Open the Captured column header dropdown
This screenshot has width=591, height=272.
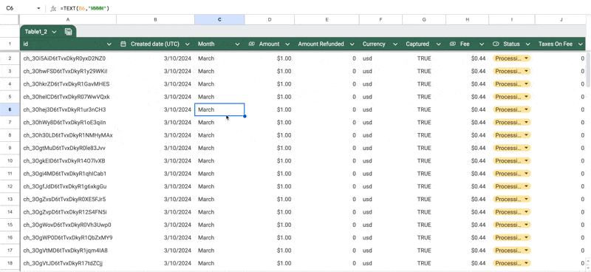[439, 44]
